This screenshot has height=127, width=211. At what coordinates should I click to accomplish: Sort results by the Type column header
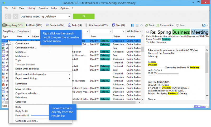[x=5, y=37]
